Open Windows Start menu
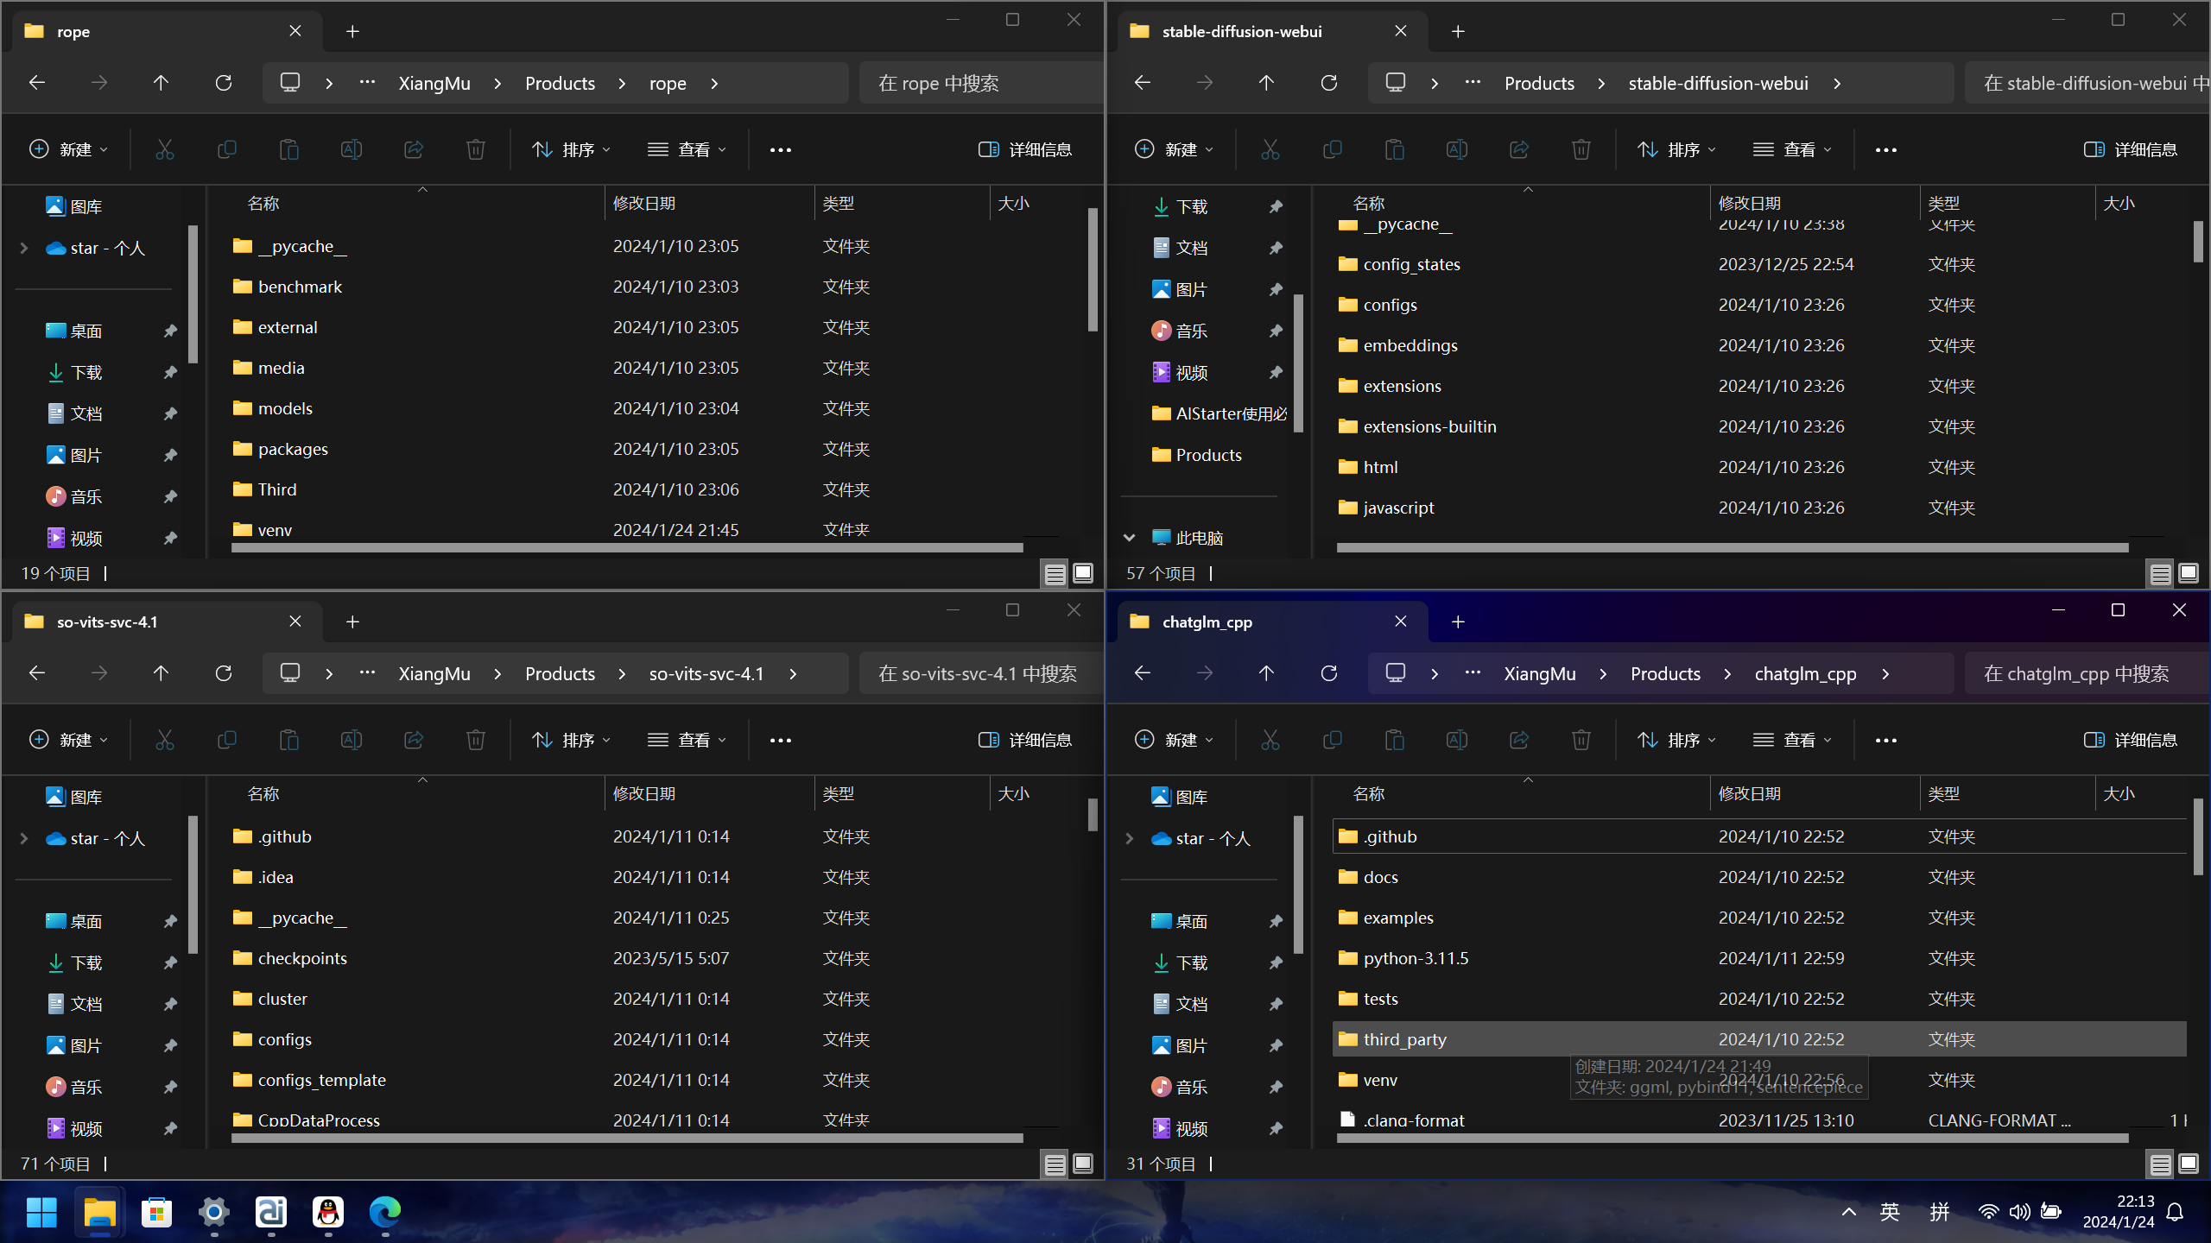 pyautogui.click(x=41, y=1212)
